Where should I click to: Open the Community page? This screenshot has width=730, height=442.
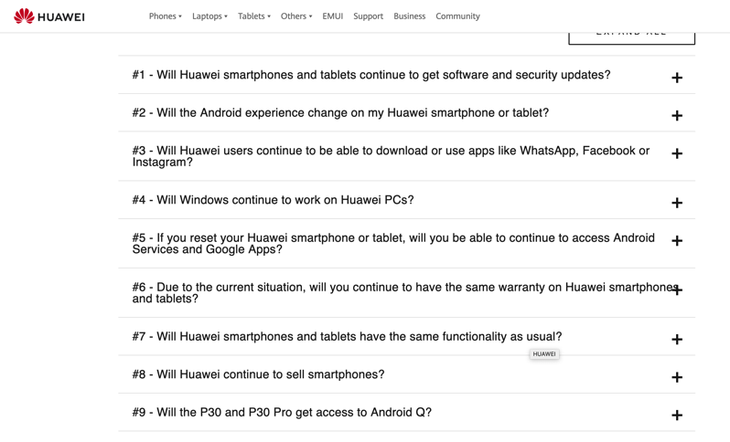click(457, 16)
